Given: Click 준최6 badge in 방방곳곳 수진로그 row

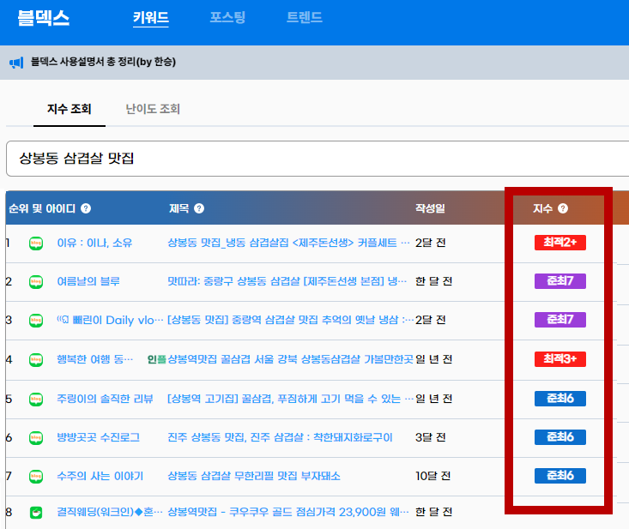Looking at the screenshot, I should point(560,436).
